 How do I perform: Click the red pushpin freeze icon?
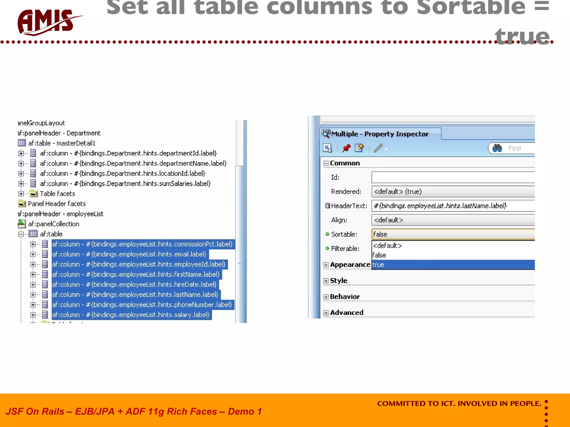coord(346,148)
